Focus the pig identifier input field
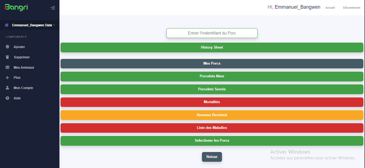Image resolution: width=365 pixels, height=168 pixels. coord(212,33)
